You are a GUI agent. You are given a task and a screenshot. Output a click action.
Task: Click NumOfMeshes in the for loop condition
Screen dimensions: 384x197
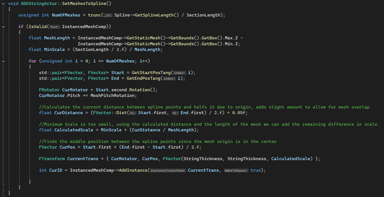click(120, 61)
